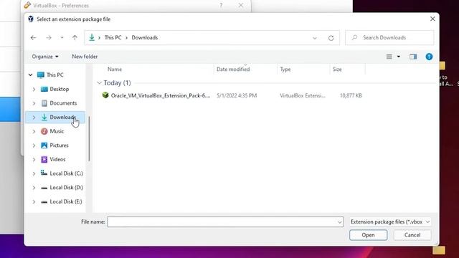Expand the Pictures tree node
This screenshot has height=258, width=459.
point(34,145)
